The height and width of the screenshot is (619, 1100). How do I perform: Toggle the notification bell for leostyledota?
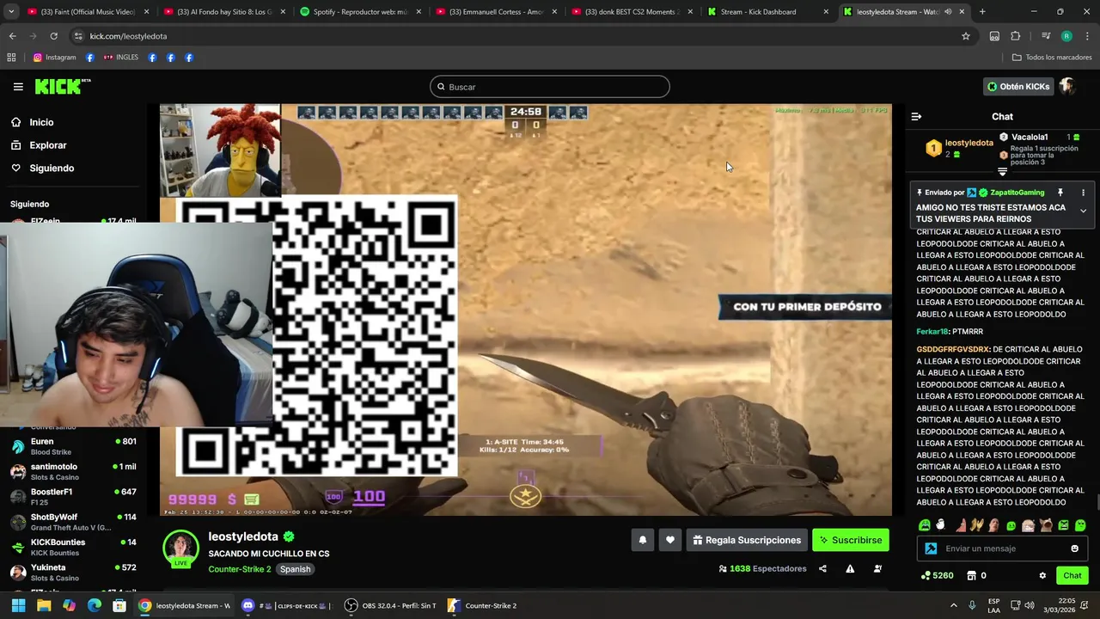642,540
